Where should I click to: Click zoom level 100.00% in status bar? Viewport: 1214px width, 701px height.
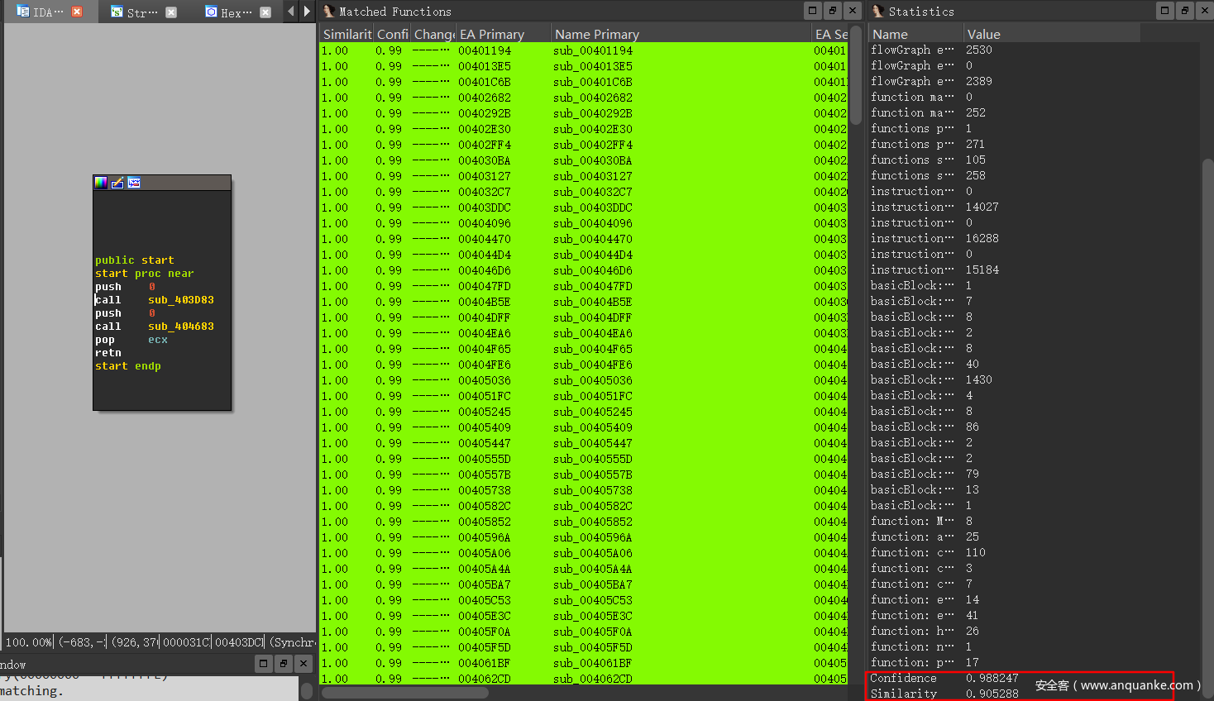click(29, 642)
